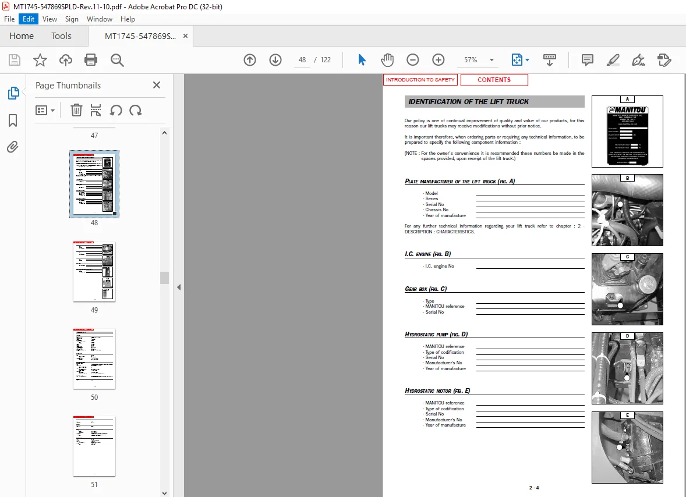Image resolution: width=686 pixels, height=497 pixels.
Task: Select the highlight text pen
Action: coord(613,60)
